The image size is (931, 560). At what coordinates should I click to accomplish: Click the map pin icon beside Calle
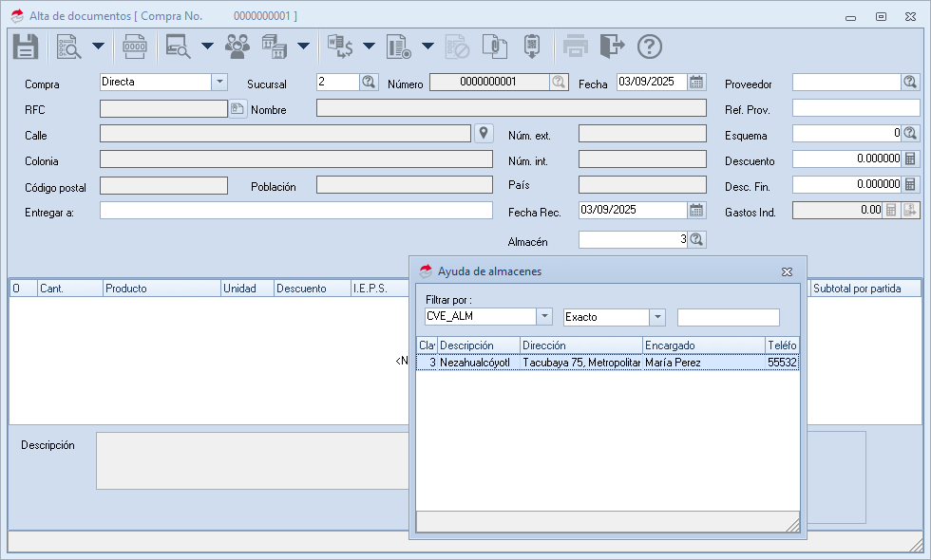click(x=484, y=134)
